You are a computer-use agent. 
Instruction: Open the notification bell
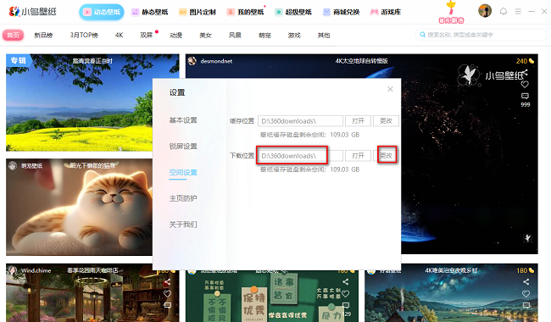coord(504,11)
